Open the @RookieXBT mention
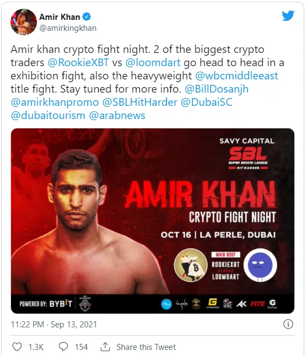This screenshot has width=307, height=356. (x=78, y=62)
